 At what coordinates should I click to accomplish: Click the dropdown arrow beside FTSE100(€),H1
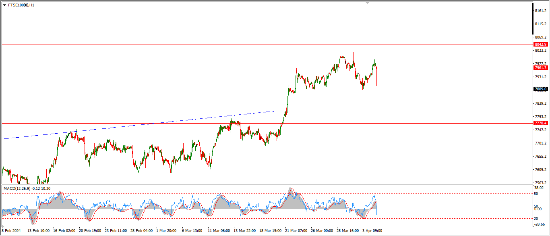point(4,5)
